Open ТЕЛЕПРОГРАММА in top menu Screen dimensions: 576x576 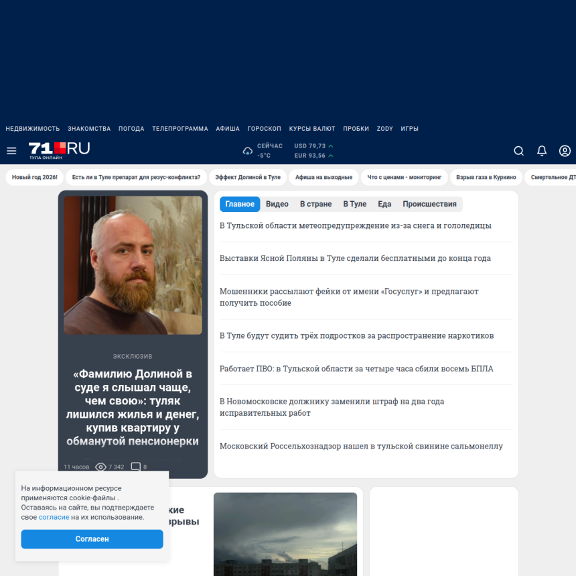click(180, 129)
